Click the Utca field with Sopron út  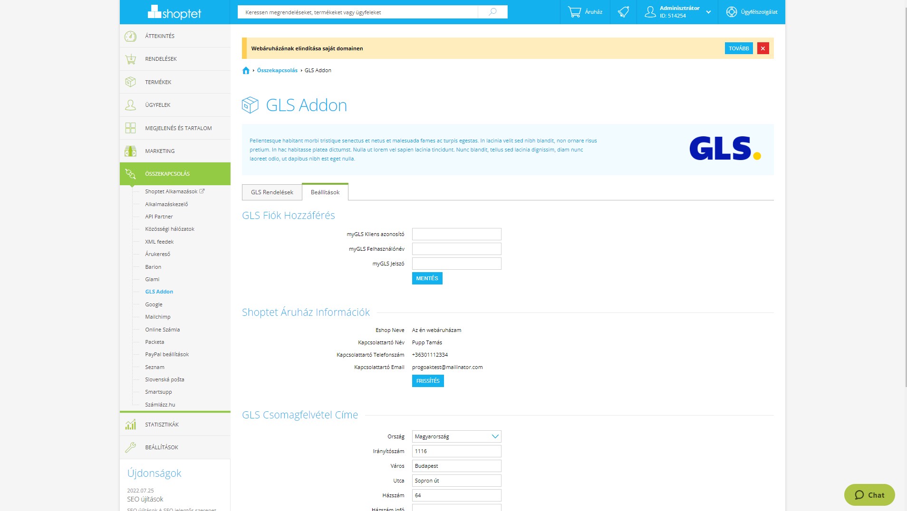(x=456, y=481)
